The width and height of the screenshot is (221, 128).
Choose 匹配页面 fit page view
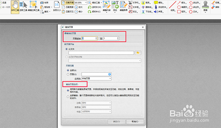click(68, 3)
